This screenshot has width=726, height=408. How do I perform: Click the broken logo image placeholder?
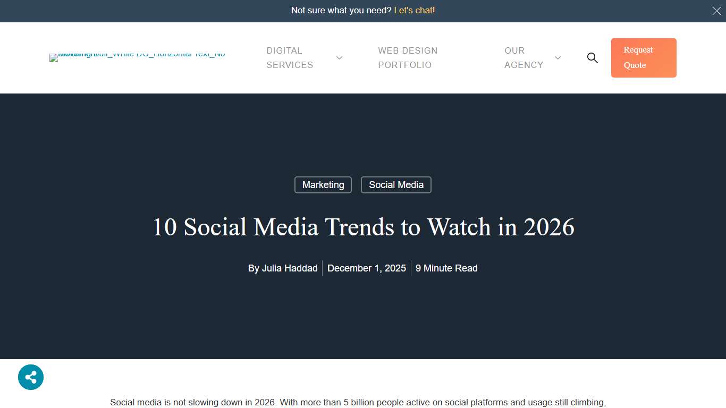137,57
